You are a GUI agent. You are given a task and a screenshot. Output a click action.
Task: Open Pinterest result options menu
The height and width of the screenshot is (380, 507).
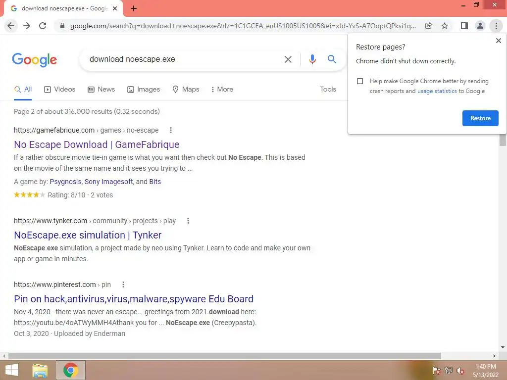123,285
